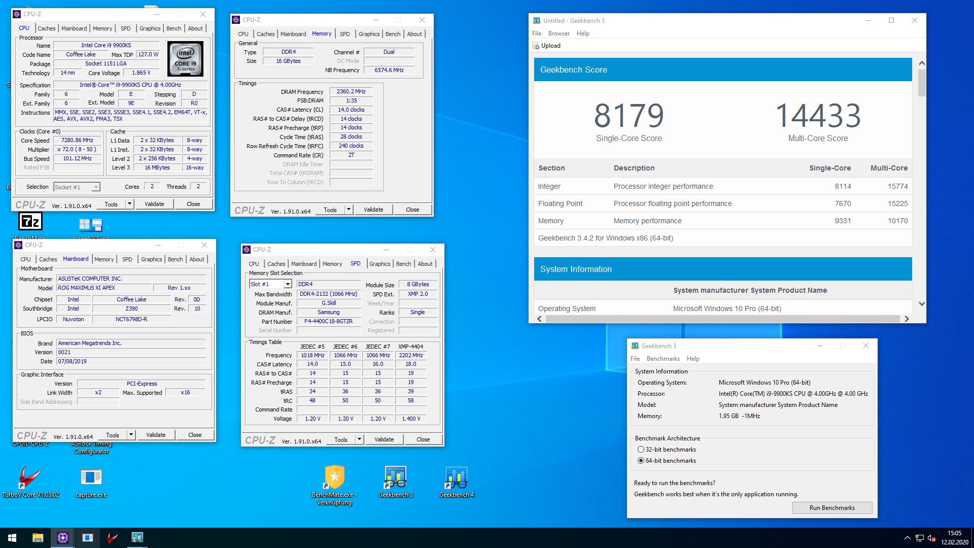Expand Tools dropdown arrow in SPD window

click(359, 439)
